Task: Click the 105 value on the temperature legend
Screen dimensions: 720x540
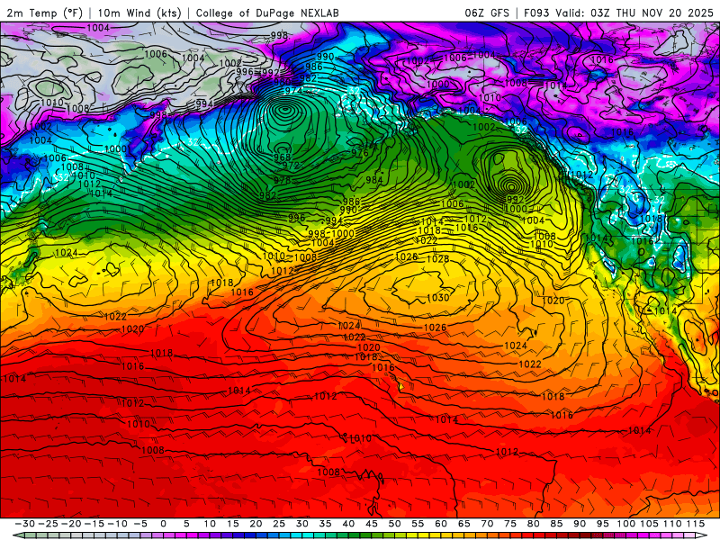Action: click(649, 524)
